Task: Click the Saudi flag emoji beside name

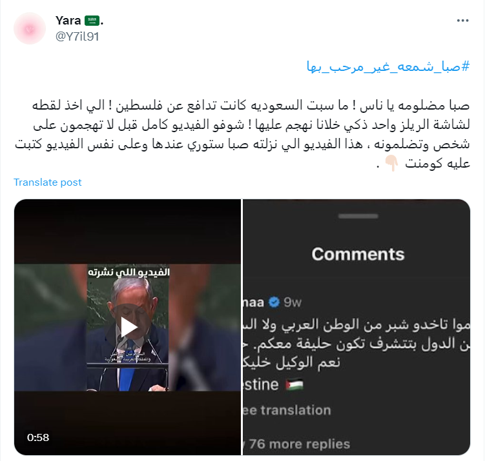Action: click(x=92, y=21)
